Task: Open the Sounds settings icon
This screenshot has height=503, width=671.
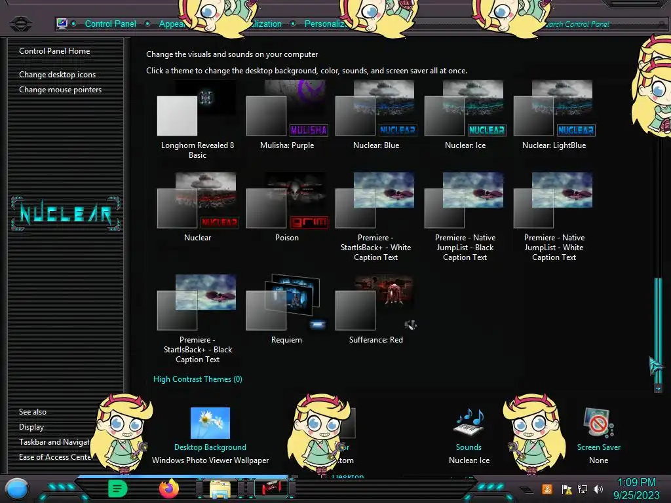Action: 469,422
